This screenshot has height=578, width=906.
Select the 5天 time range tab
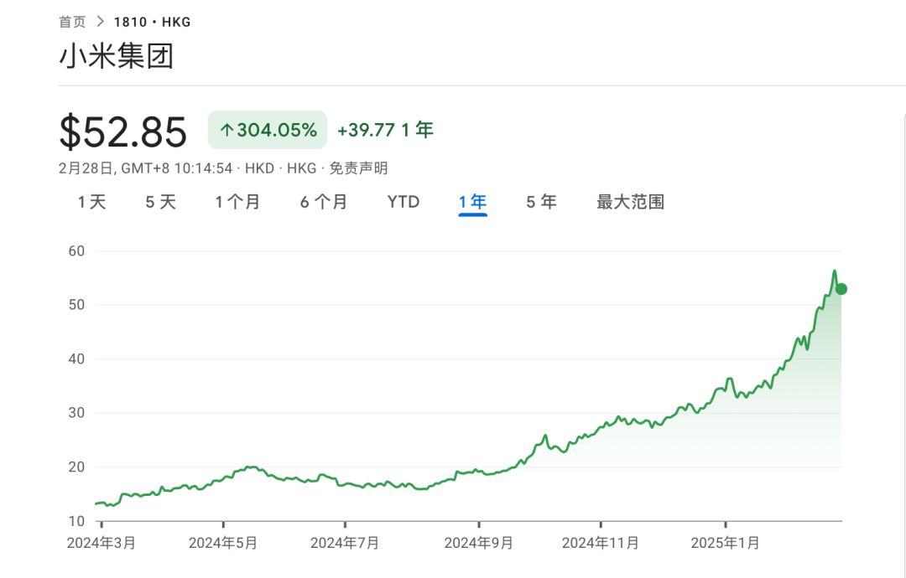(161, 202)
